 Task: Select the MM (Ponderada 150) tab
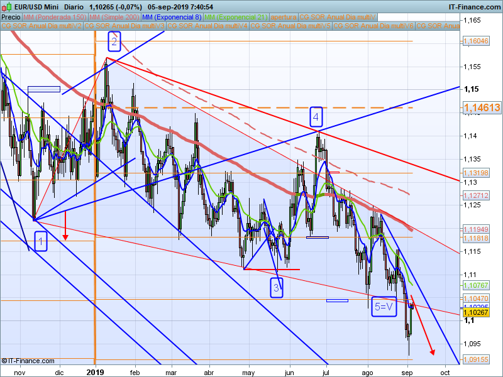(x=55, y=17)
